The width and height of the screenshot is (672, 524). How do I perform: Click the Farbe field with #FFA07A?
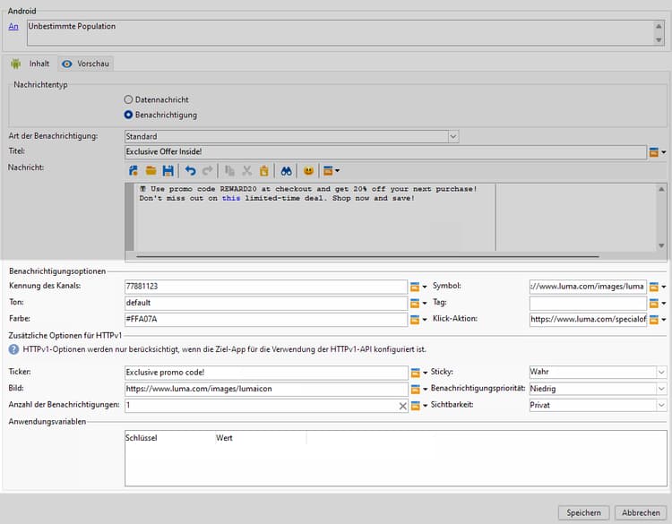266,319
